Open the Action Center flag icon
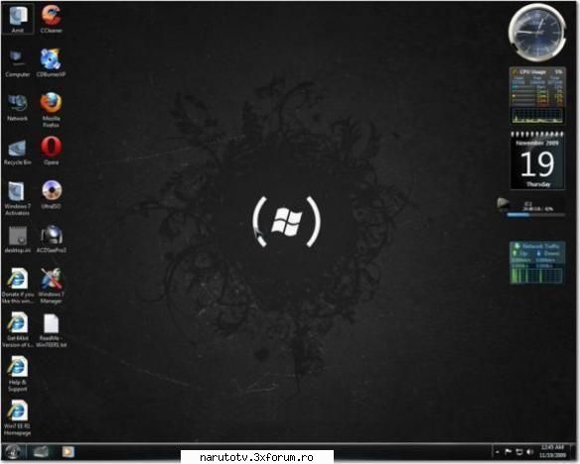Screen dimensions: 580x464 [x=508, y=452]
